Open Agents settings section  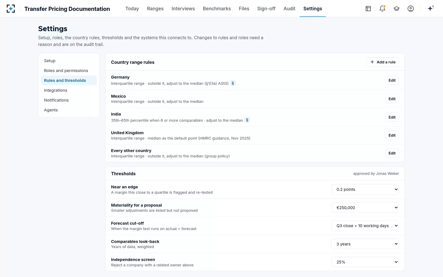coord(69,110)
